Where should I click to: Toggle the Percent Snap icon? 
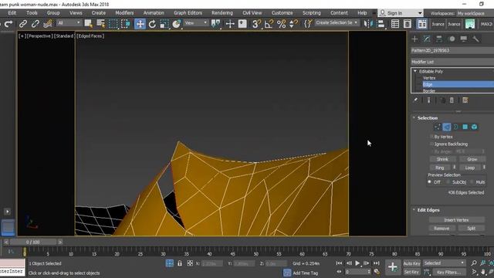pos(281,24)
